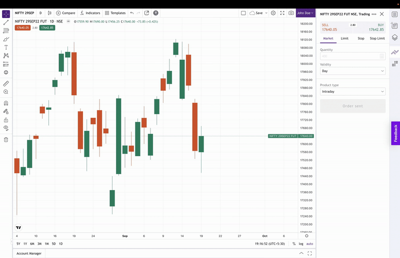Switch to the Stop Limit tab
This screenshot has height=258, width=400.
[377, 38]
